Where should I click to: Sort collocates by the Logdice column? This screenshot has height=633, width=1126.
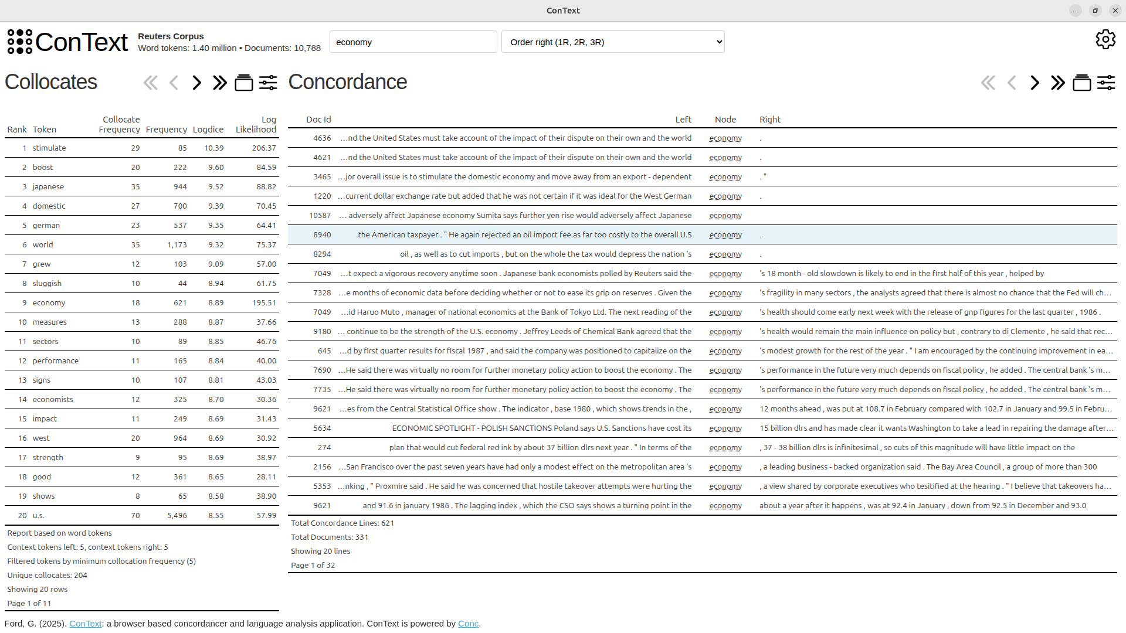pos(208,129)
